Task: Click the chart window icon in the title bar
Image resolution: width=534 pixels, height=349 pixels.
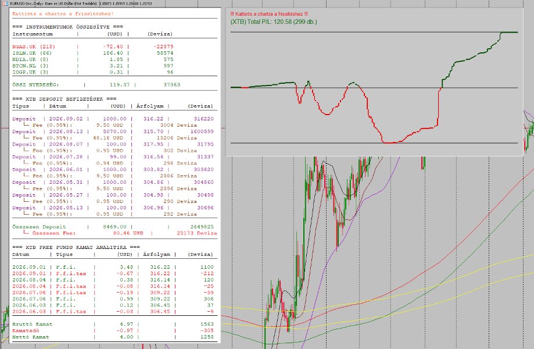Action: [5, 3]
